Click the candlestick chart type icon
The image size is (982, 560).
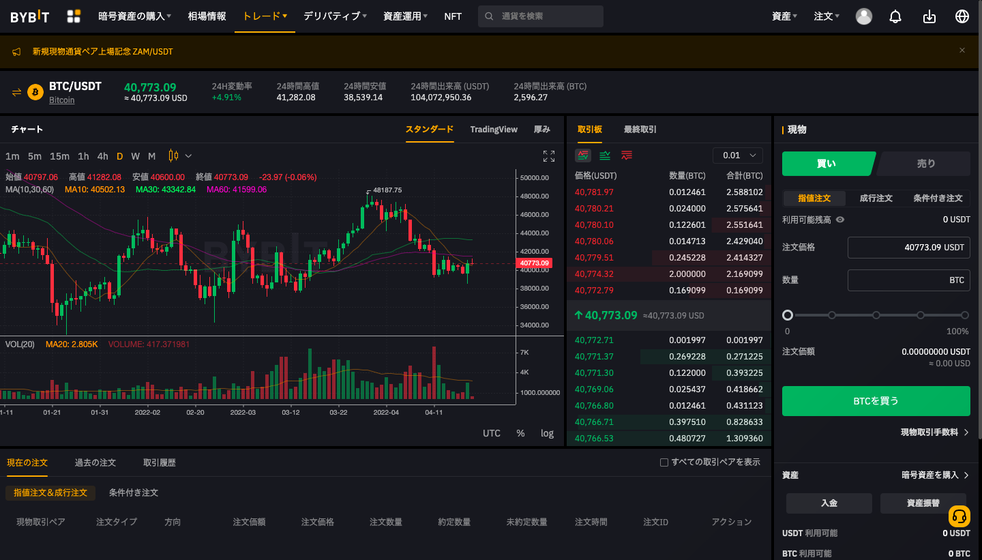point(173,156)
